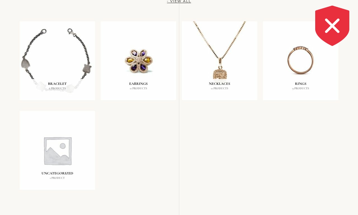Click the 1 Product label under Uncategorized
358x215 pixels.
(x=57, y=178)
